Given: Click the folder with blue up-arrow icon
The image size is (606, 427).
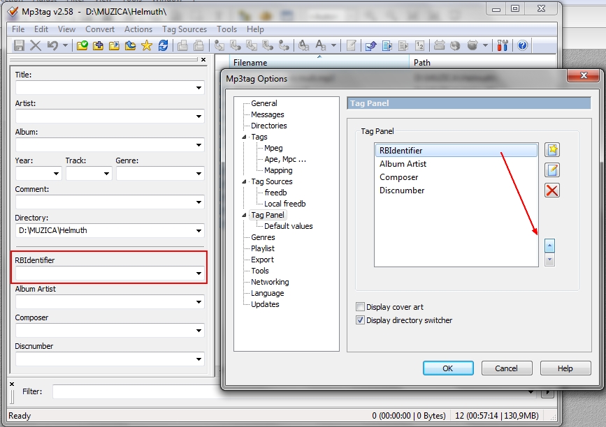Looking at the screenshot, I should 131,45.
